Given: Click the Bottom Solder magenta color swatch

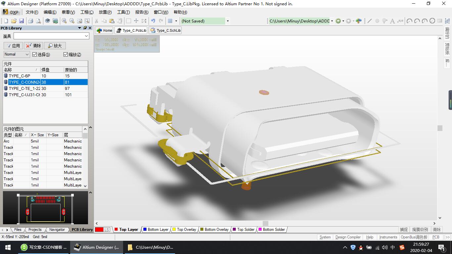Looking at the screenshot, I should [x=260, y=230].
